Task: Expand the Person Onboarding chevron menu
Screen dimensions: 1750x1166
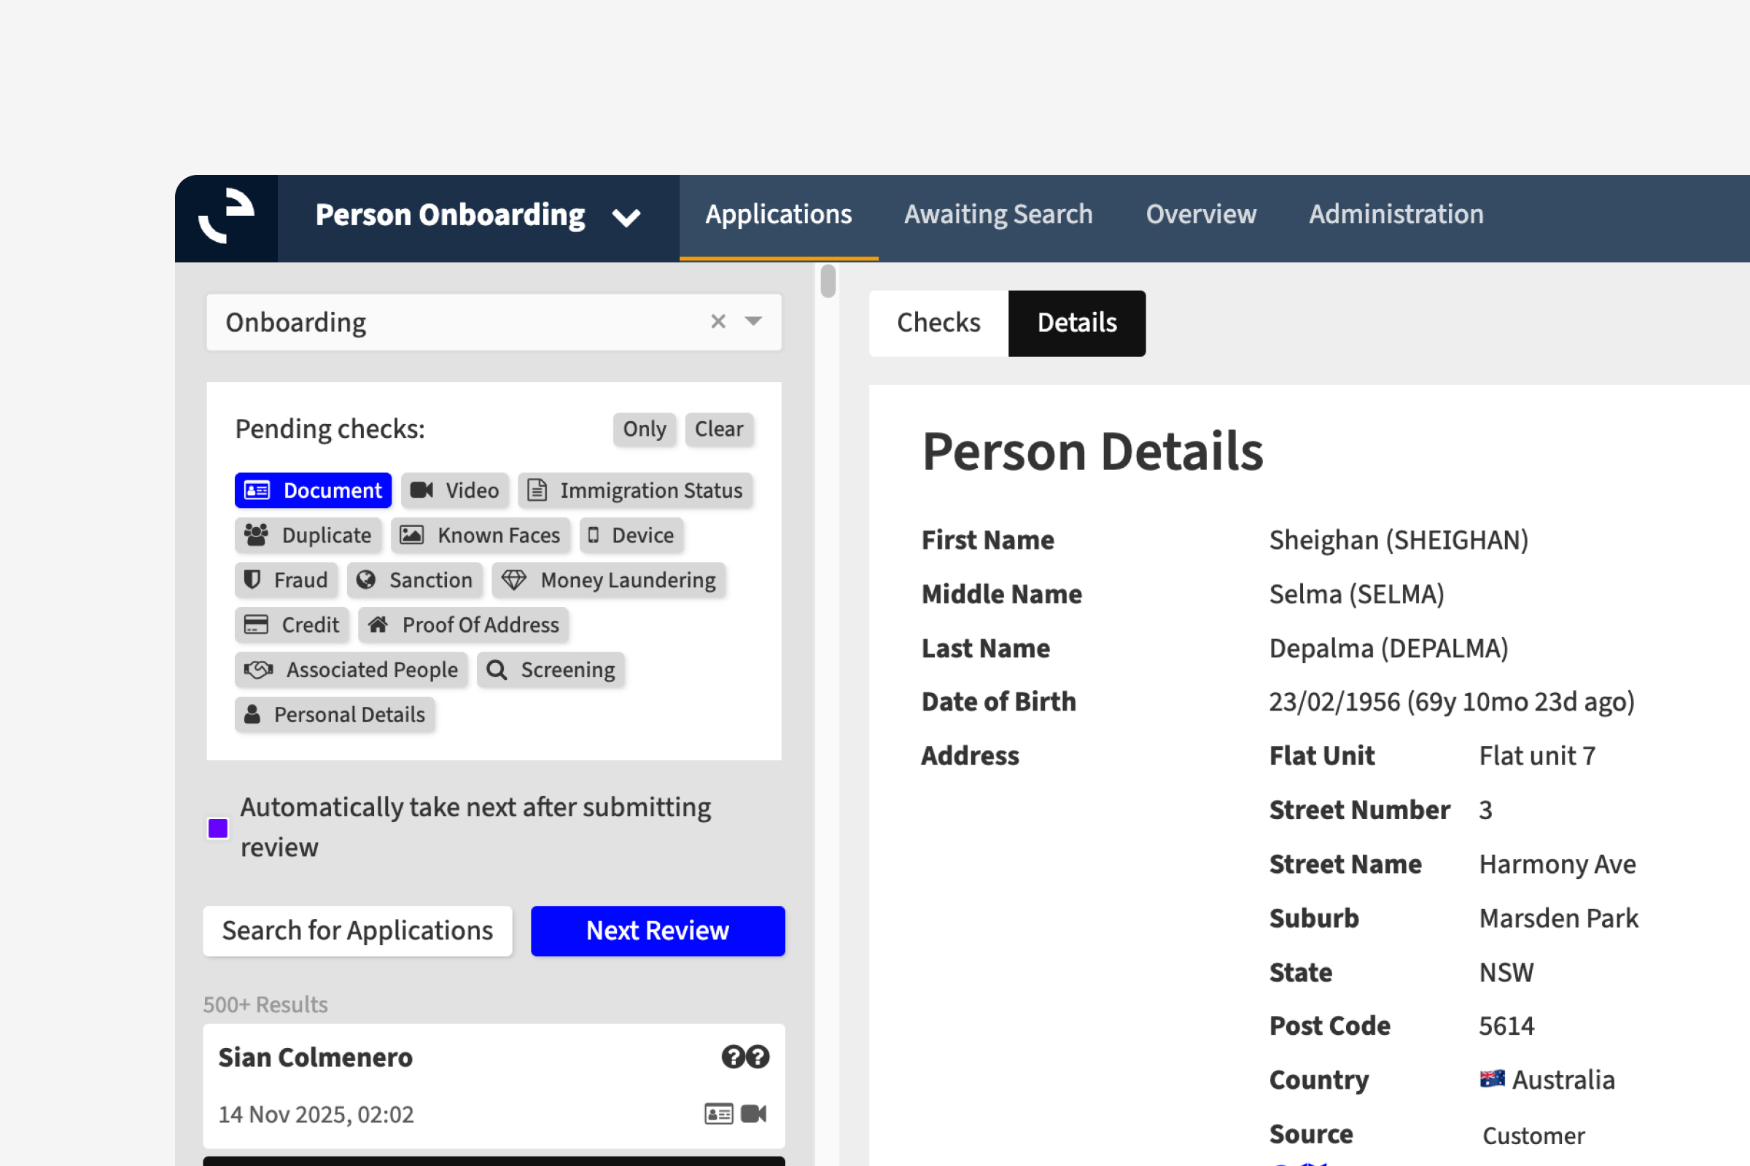Action: 626,217
